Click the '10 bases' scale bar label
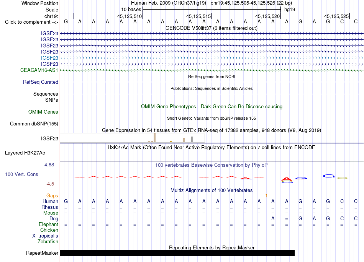Viewport: 364px width, 262px height. (x=131, y=10)
